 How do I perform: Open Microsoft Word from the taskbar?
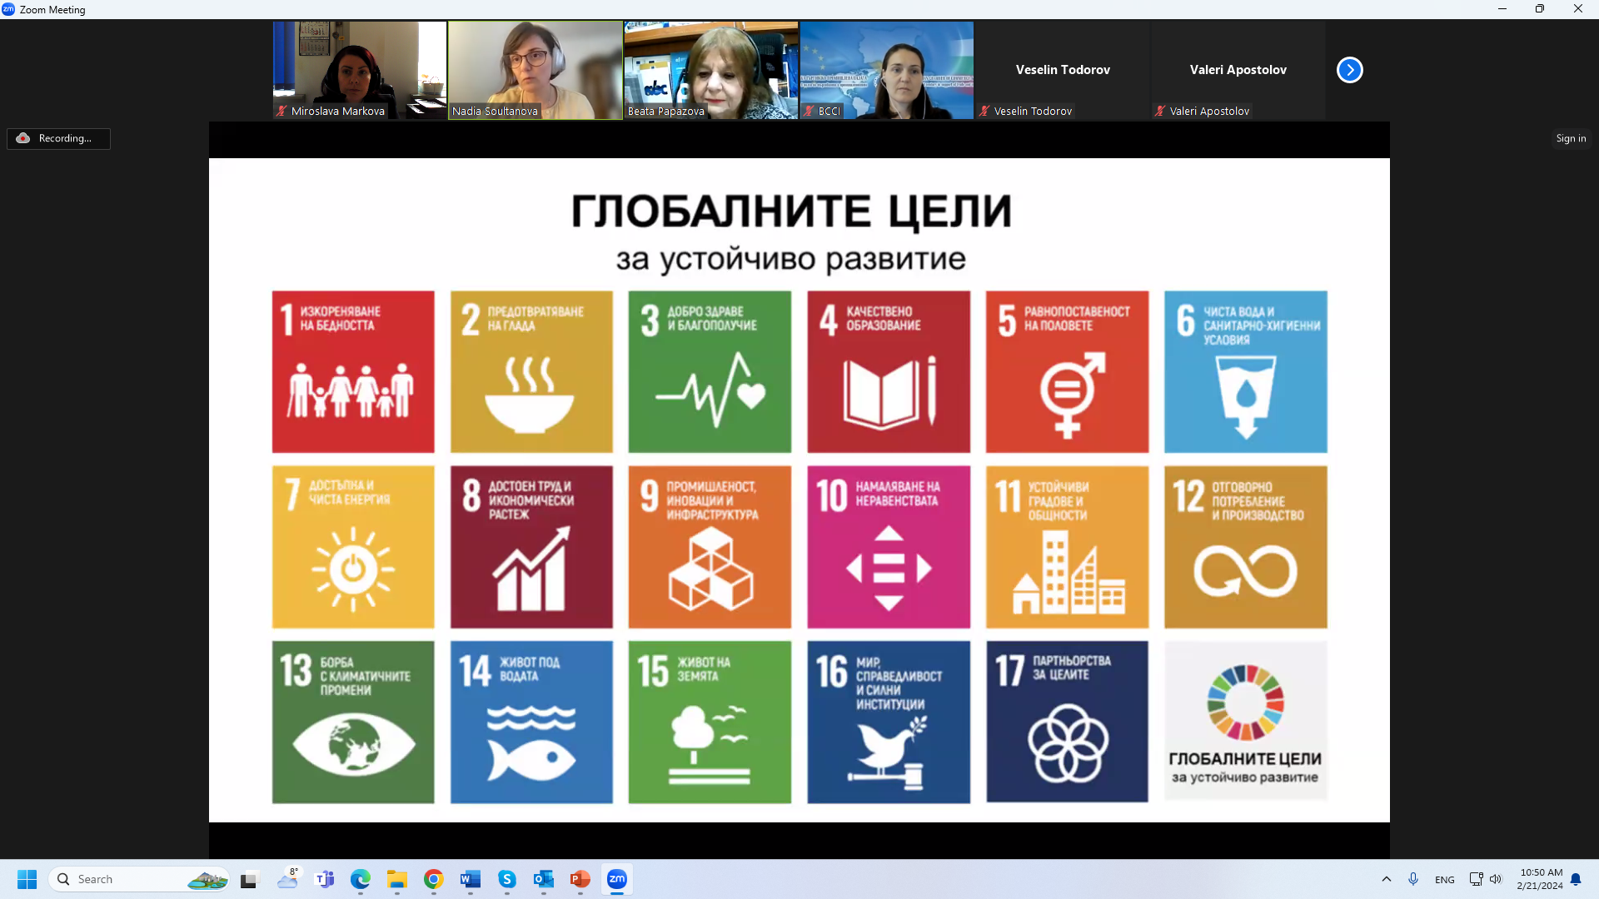point(471,879)
